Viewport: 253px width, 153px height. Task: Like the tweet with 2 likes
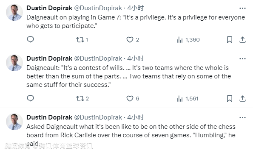tap(133, 39)
